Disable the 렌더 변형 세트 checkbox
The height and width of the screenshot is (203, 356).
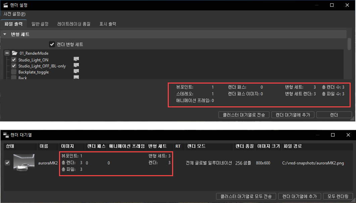coord(52,44)
